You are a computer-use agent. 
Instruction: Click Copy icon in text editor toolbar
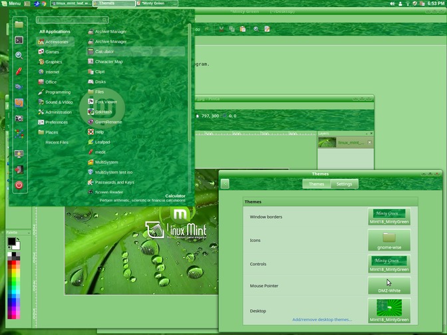point(231,29)
